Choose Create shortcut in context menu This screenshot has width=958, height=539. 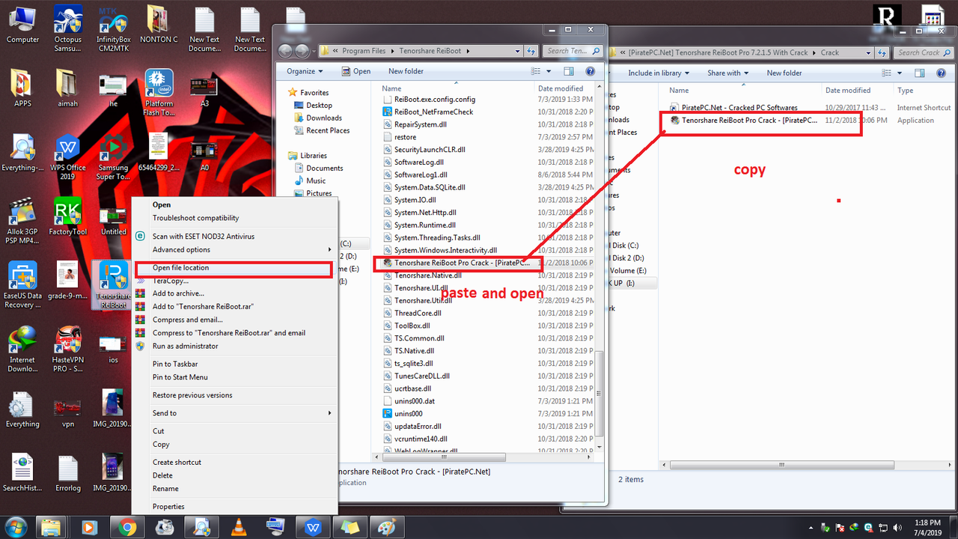point(235,463)
